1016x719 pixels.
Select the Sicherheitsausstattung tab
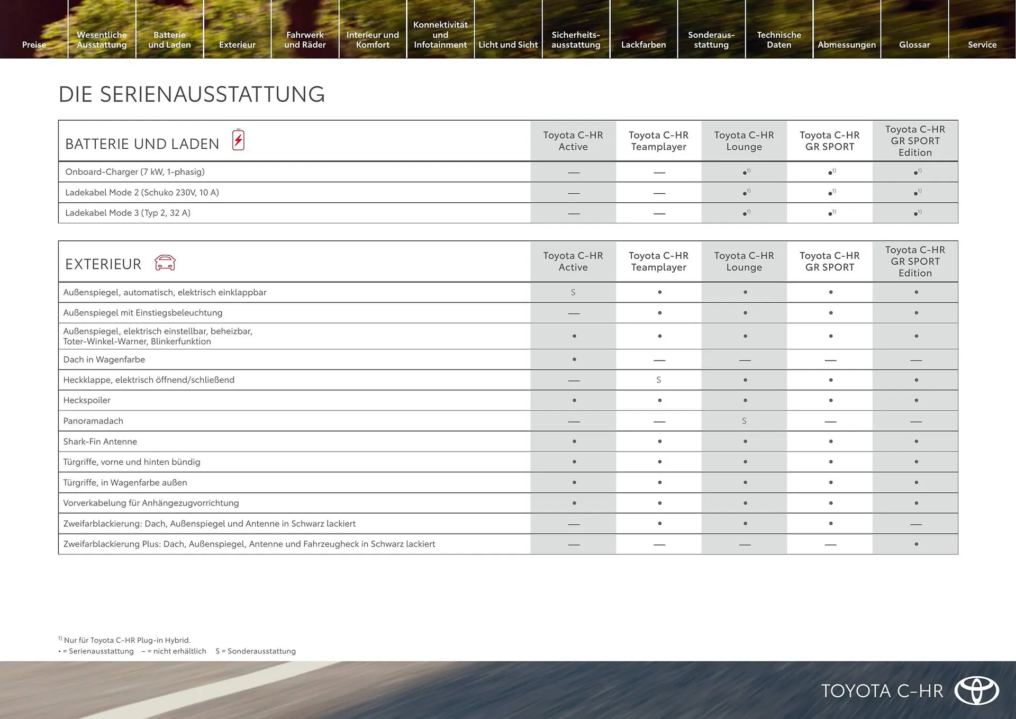[576, 40]
